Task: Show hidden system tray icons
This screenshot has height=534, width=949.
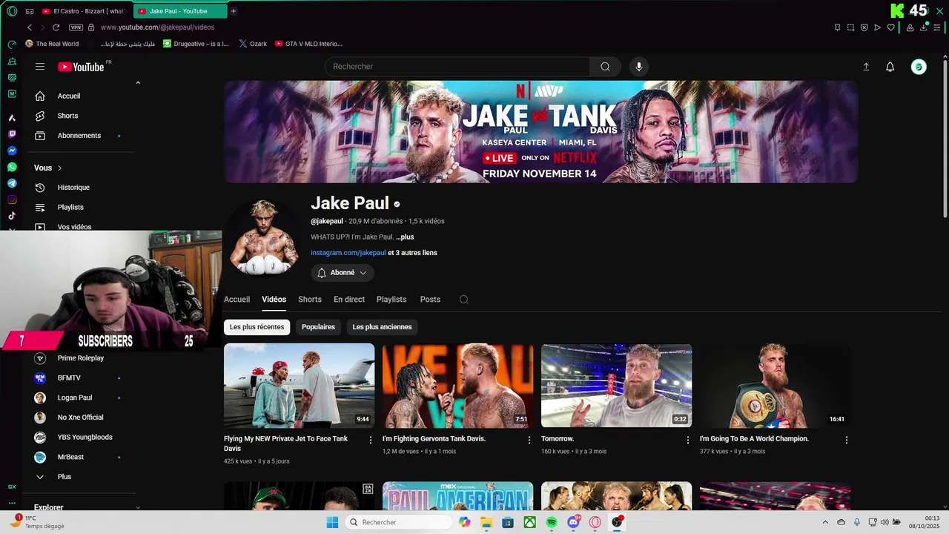Action: [825, 522]
